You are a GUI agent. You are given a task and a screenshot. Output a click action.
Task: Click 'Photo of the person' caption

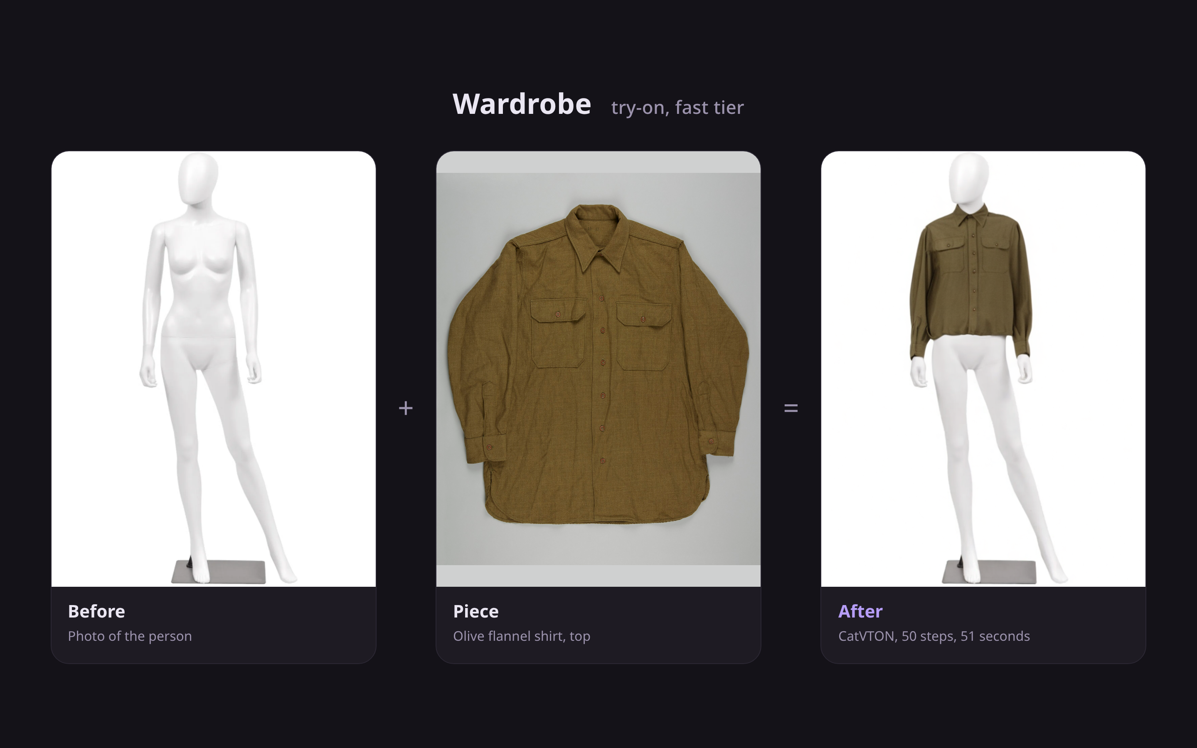click(130, 636)
